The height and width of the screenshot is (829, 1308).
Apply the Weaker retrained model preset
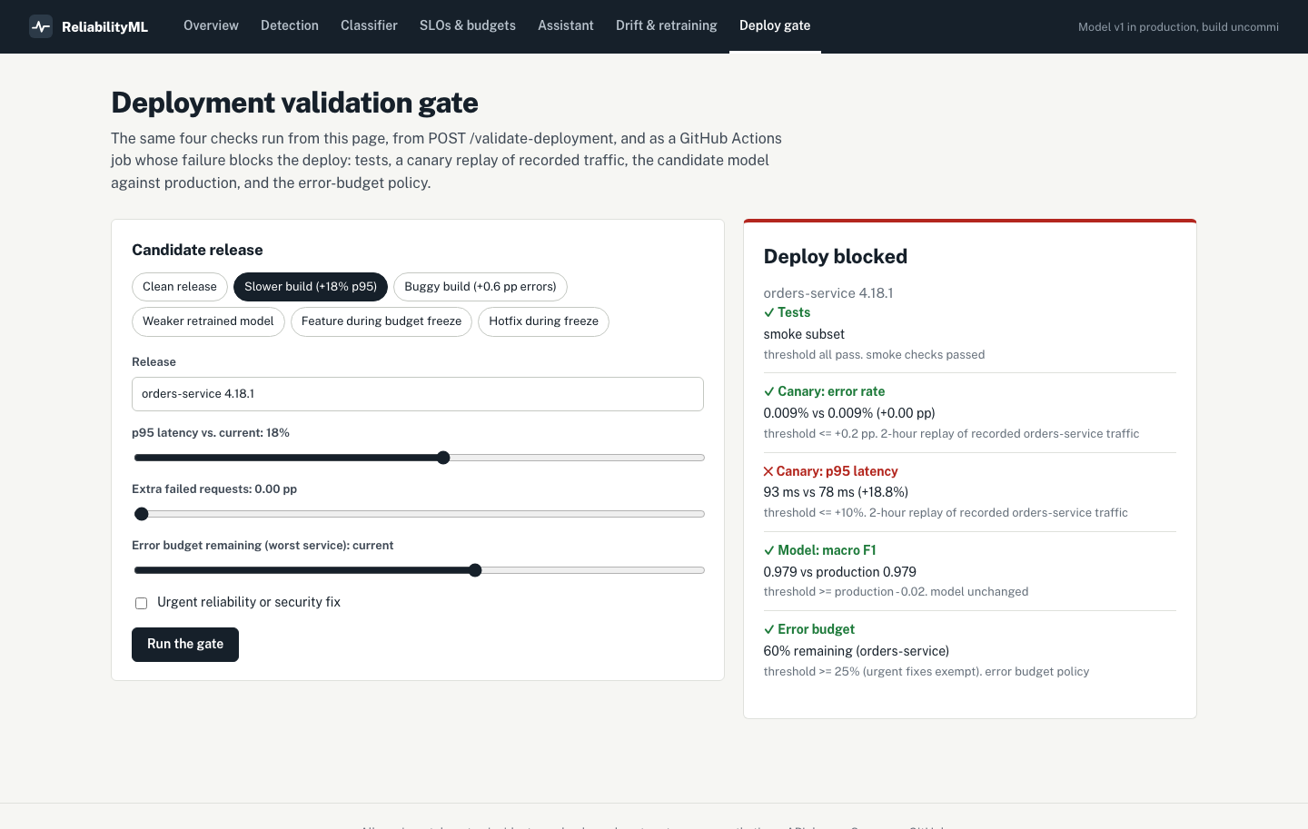pos(208,321)
